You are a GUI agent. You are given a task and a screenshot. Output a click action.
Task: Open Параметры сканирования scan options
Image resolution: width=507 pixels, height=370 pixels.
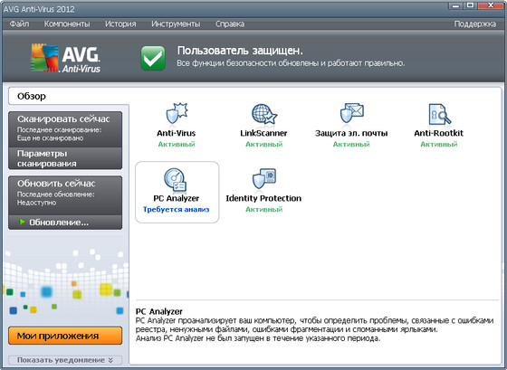[x=65, y=158]
